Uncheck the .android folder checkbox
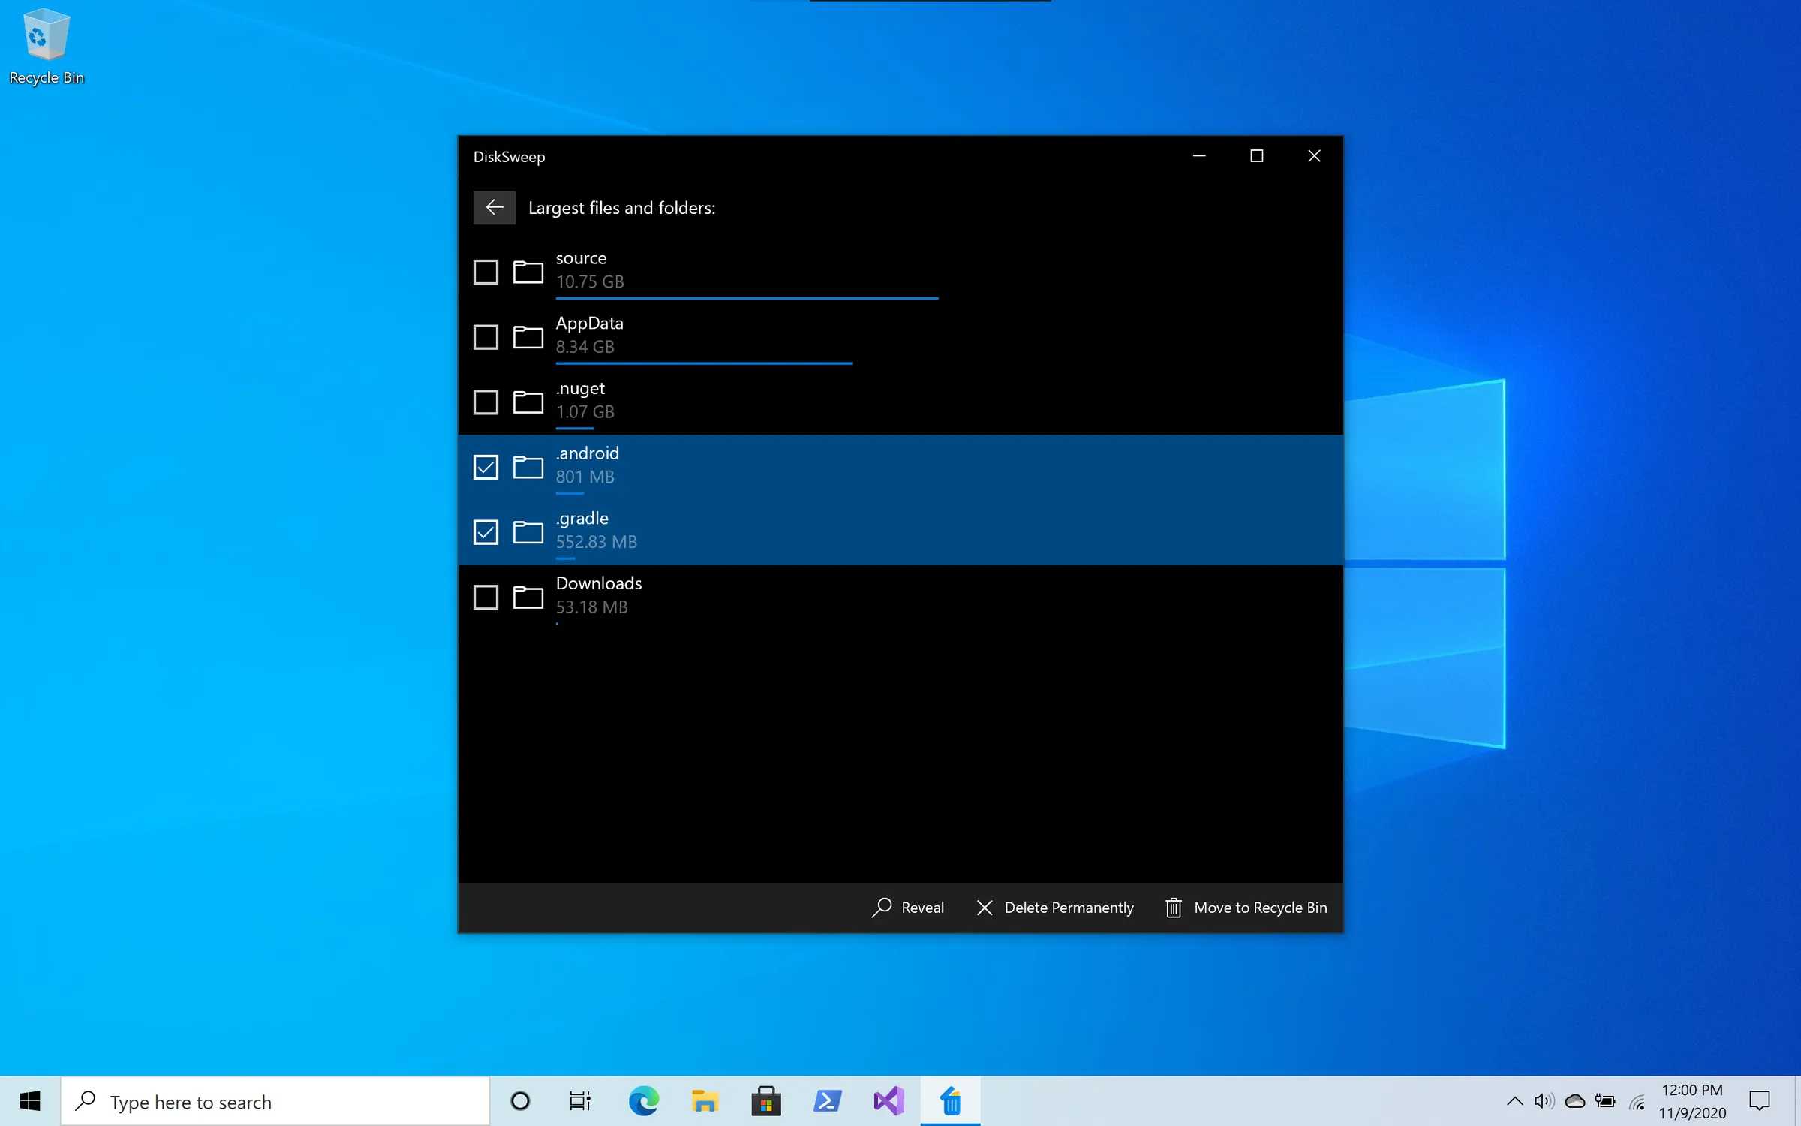 pos(486,467)
